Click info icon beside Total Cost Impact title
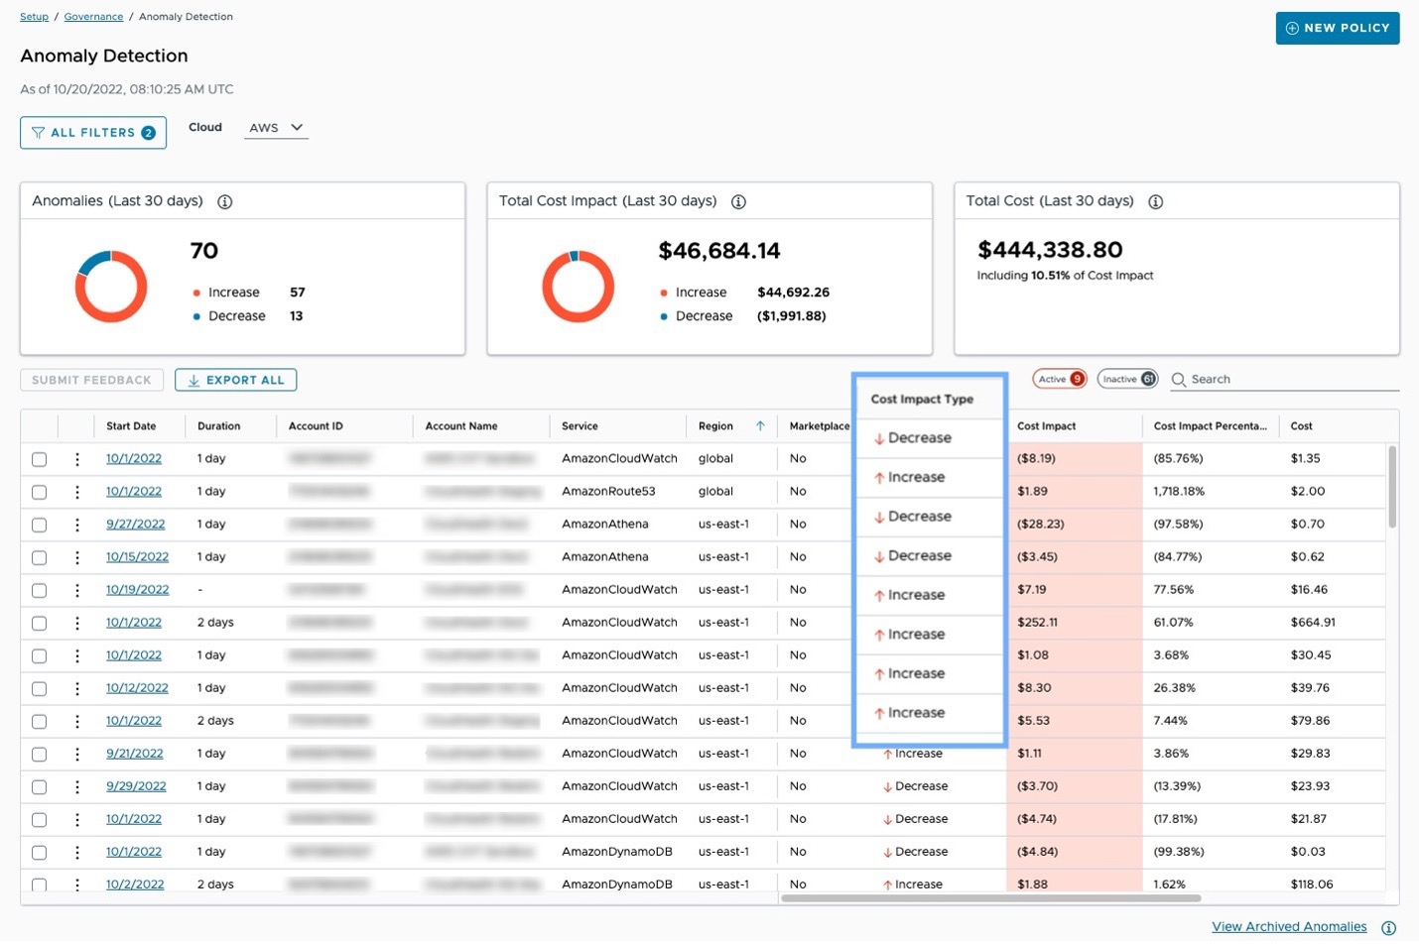1419x945 pixels. [738, 201]
